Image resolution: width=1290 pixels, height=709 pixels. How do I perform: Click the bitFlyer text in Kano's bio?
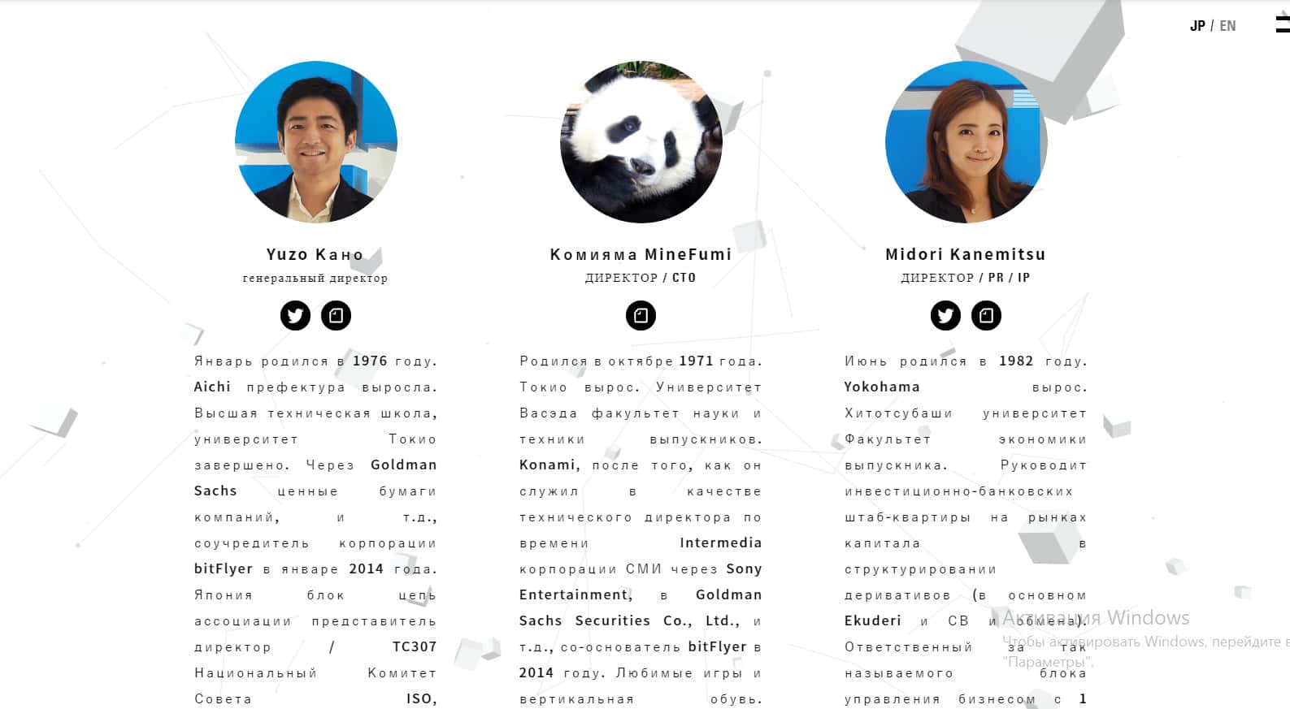pyautogui.click(x=224, y=569)
